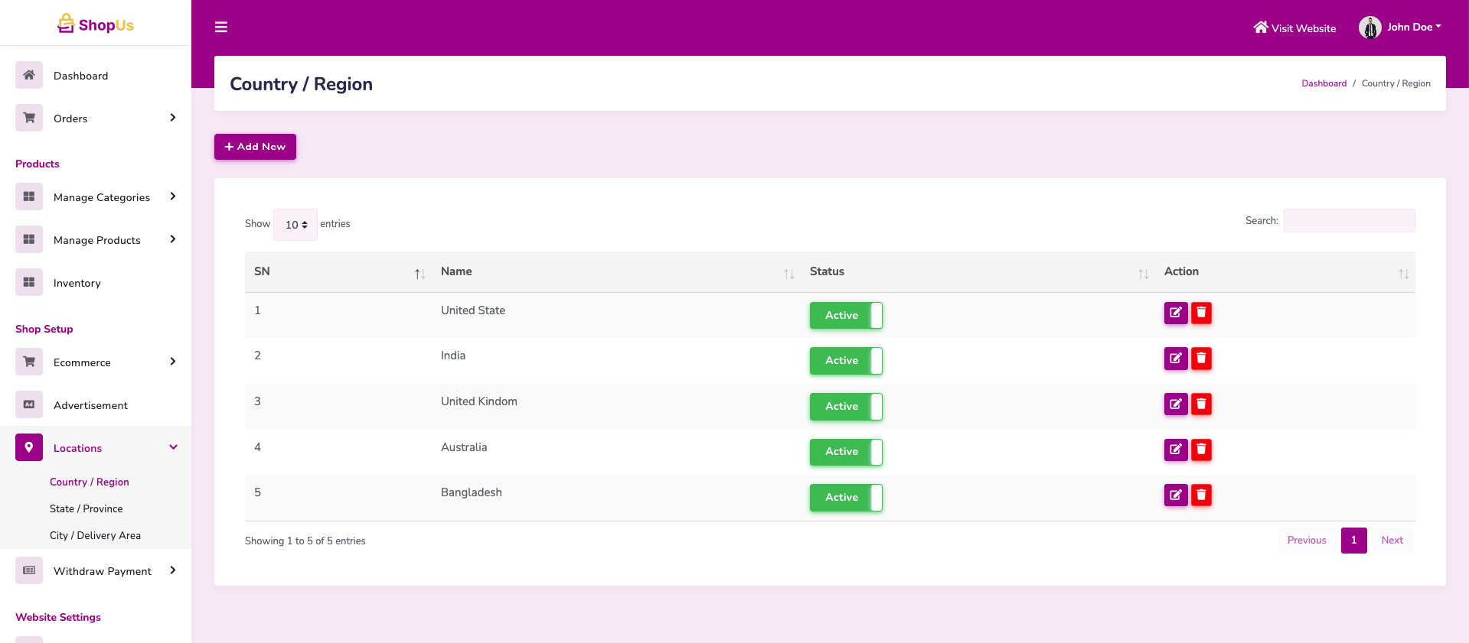Toggle Active status for United Kindom
1469x643 pixels.
click(845, 407)
